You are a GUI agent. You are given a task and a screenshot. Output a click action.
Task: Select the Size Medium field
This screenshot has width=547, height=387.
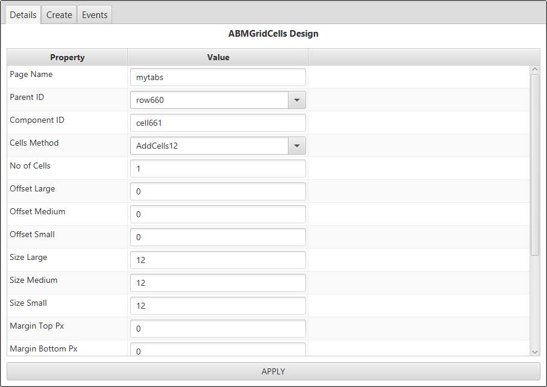click(x=217, y=283)
